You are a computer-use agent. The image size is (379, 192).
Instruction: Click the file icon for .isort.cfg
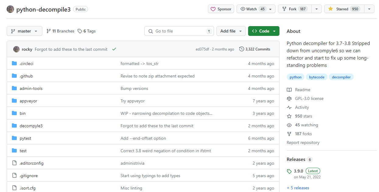(14, 188)
